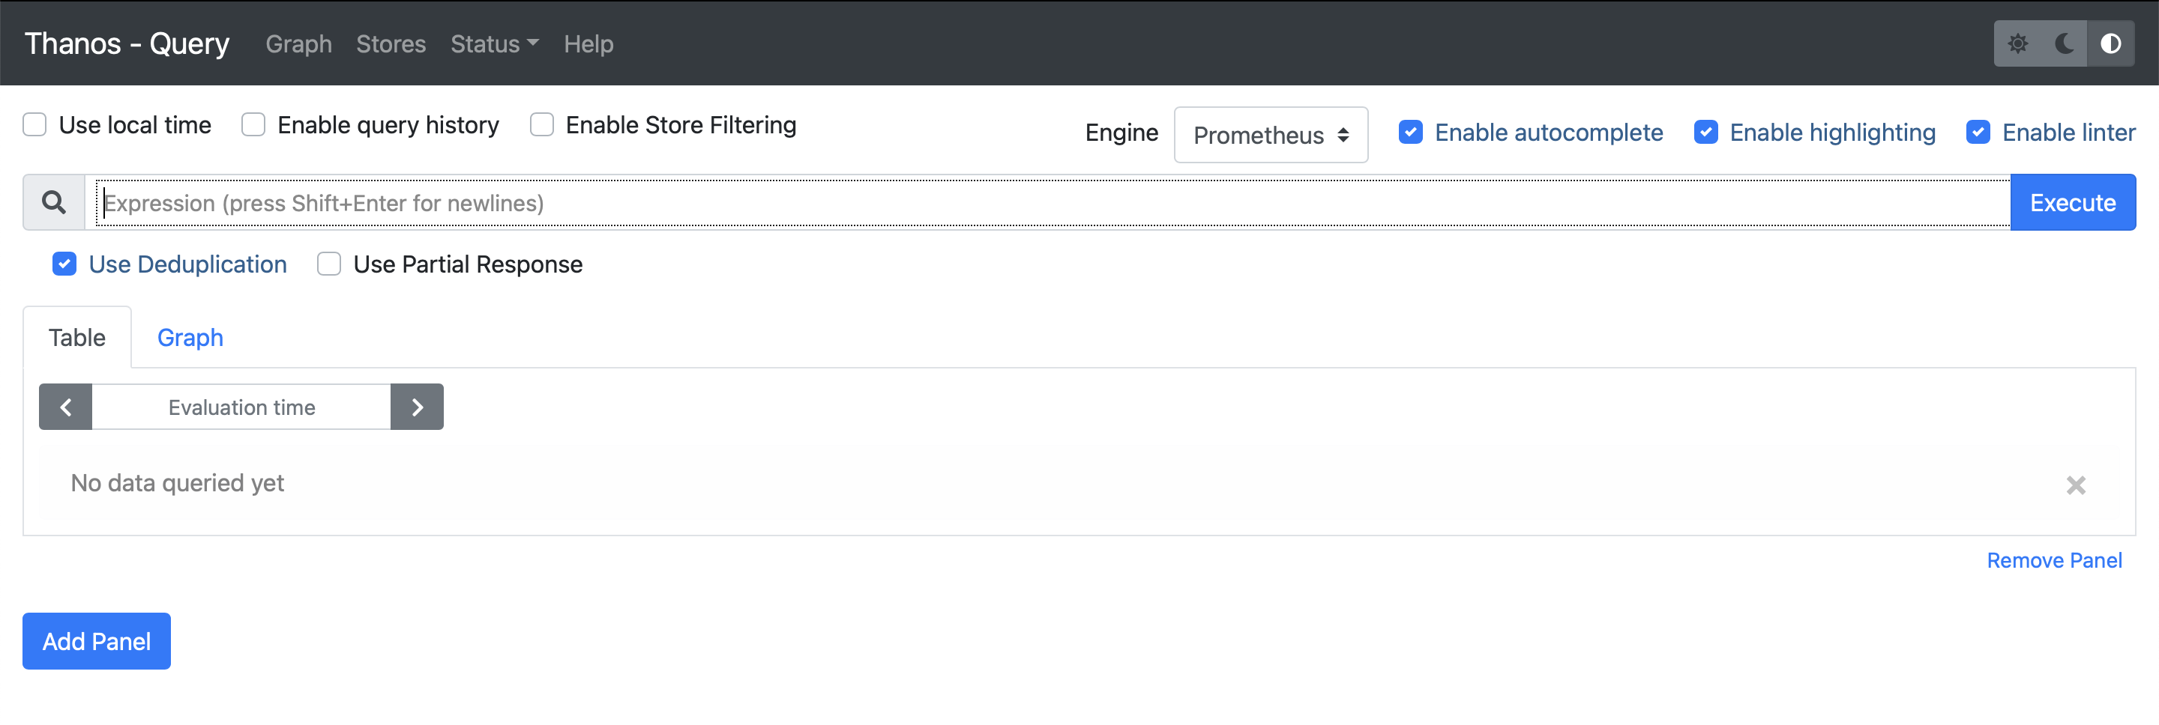Click the Evaluation time field
Screen dimensions: 2159x725
(x=241, y=407)
